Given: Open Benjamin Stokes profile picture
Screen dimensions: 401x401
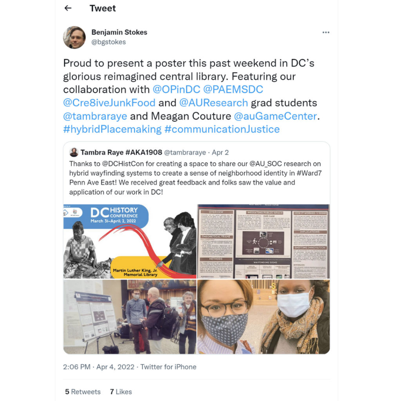Looking at the screenshot, I should click(74, 37).
